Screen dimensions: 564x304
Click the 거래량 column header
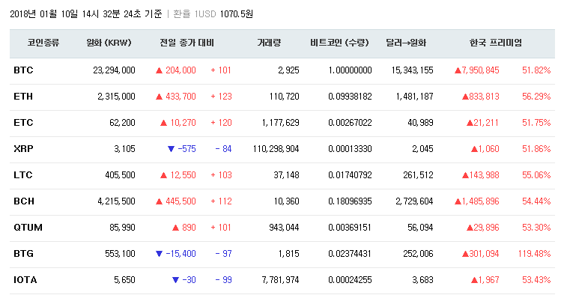coord(268,43)
